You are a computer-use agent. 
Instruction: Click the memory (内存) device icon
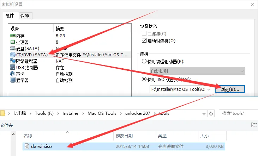[13, 36]
